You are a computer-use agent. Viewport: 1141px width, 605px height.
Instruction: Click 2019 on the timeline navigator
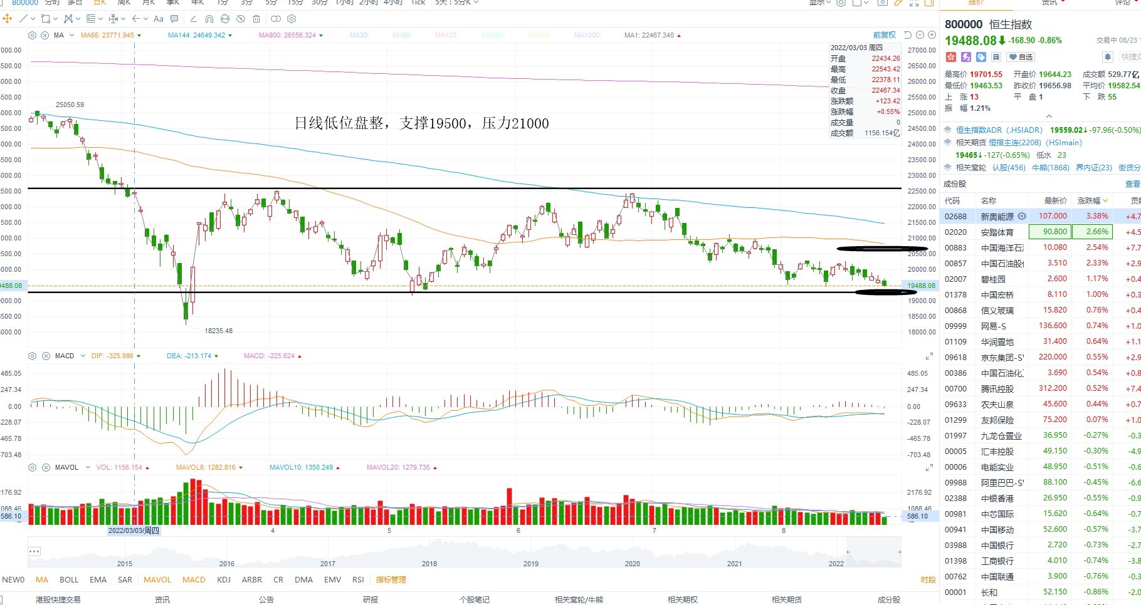530,564
